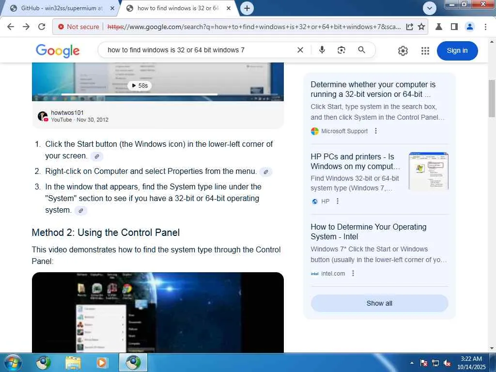
Task: Open options for Microsoft Support result
Action: click(x=375, y=131)
